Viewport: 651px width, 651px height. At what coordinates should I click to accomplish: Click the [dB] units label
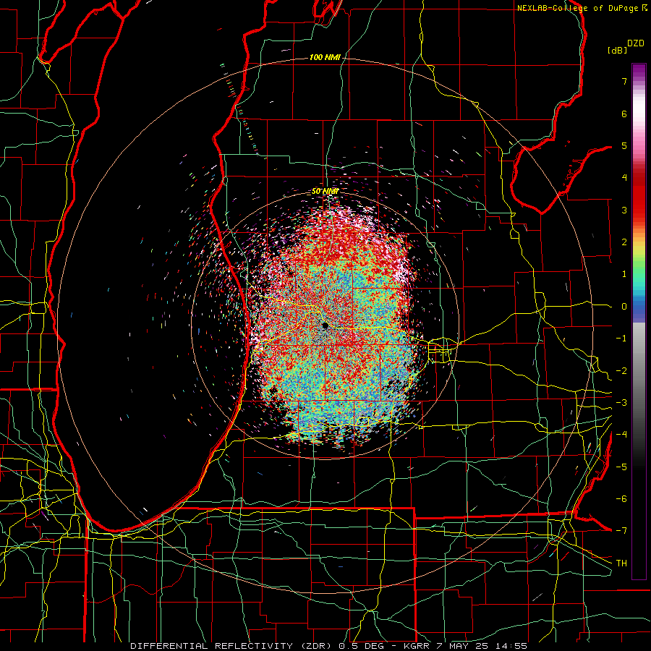pyautogui.click(x=617, y=50)
